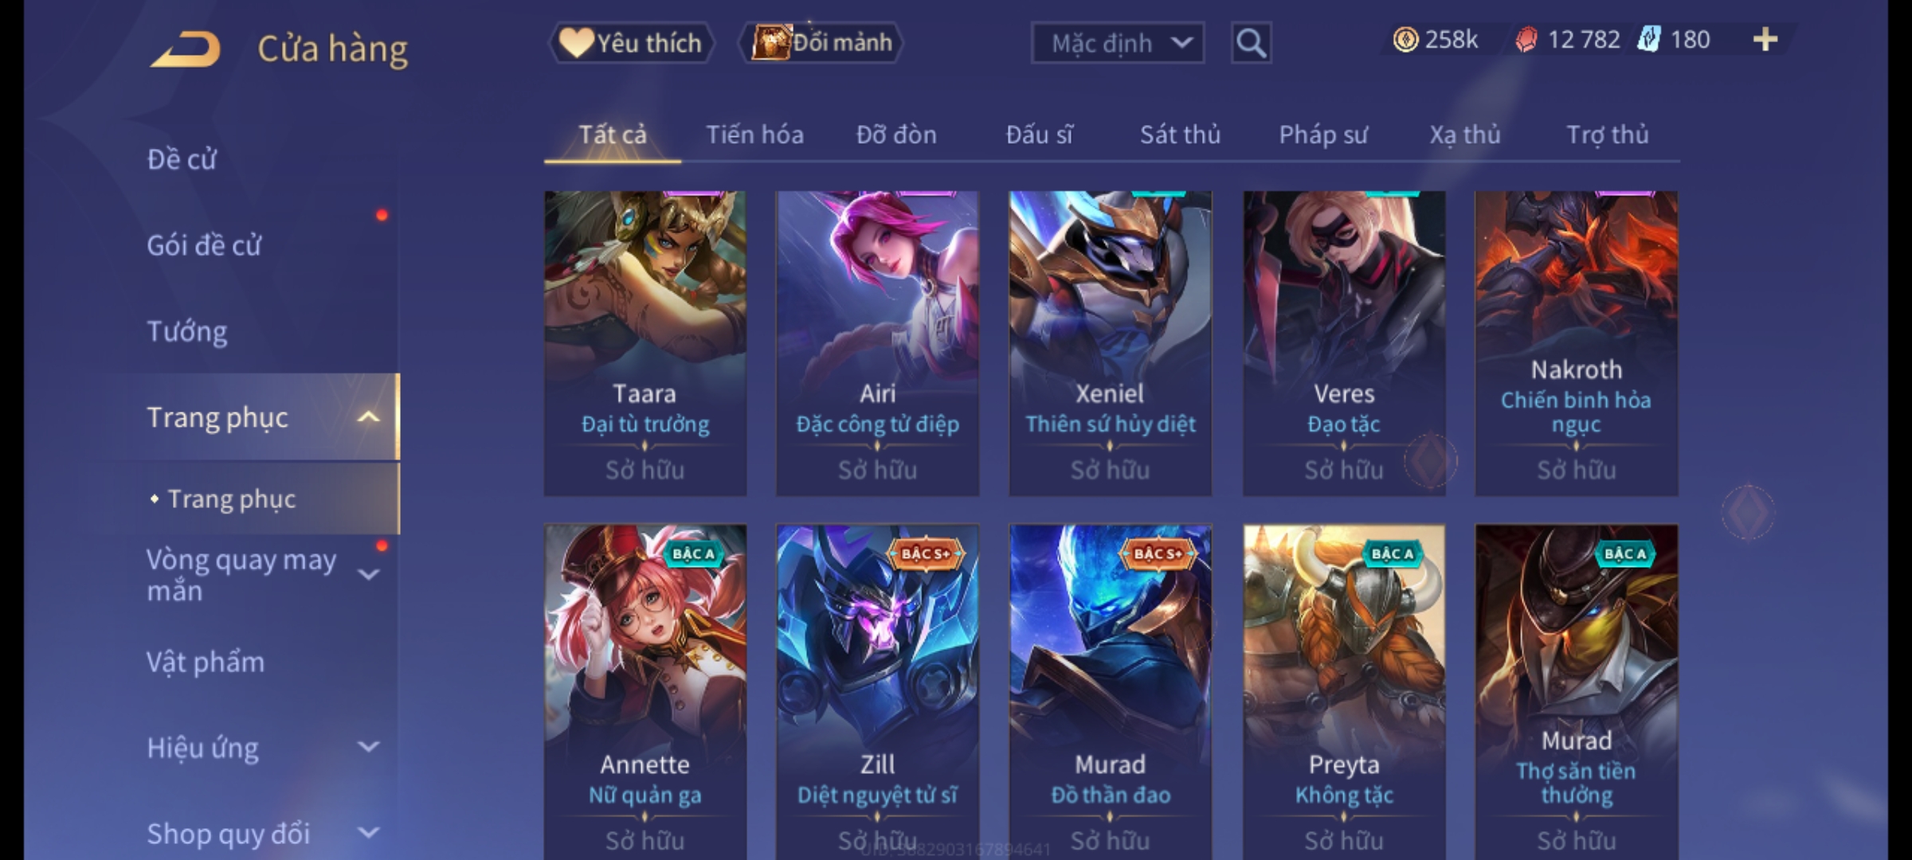The height and width of the screenshot is (860, 1912).
Task: Switch to the Tiến hóa tab
Action: (754, 135)
